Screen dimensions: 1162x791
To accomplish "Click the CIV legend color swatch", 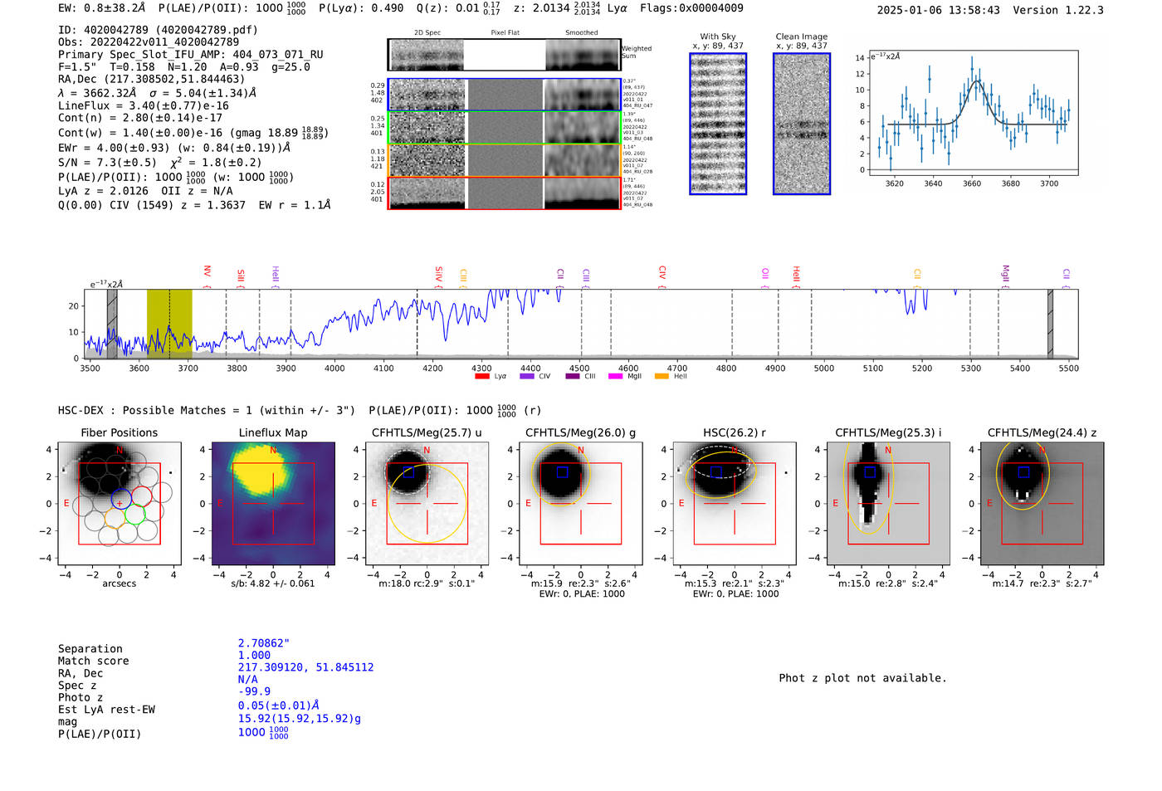I will 526,376.
